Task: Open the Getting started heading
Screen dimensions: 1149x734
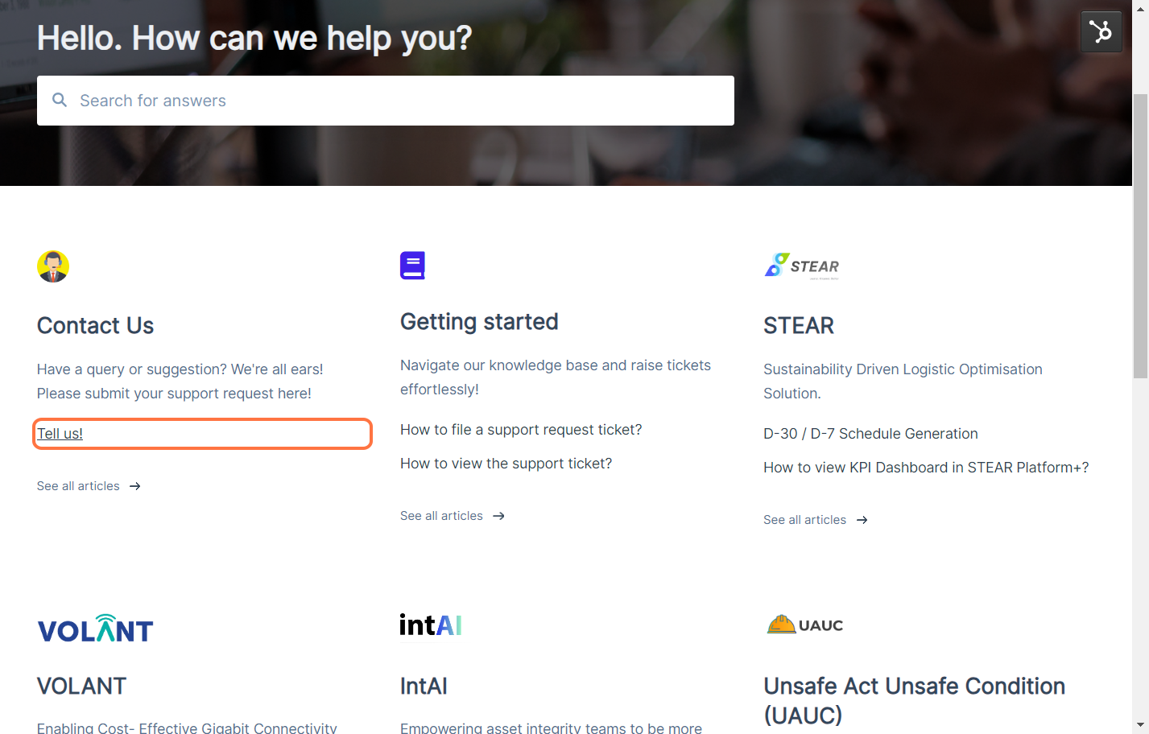Action: 479,322
